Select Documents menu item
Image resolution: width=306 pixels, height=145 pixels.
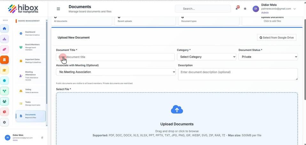pyautogui.click(x=30, y=116)
